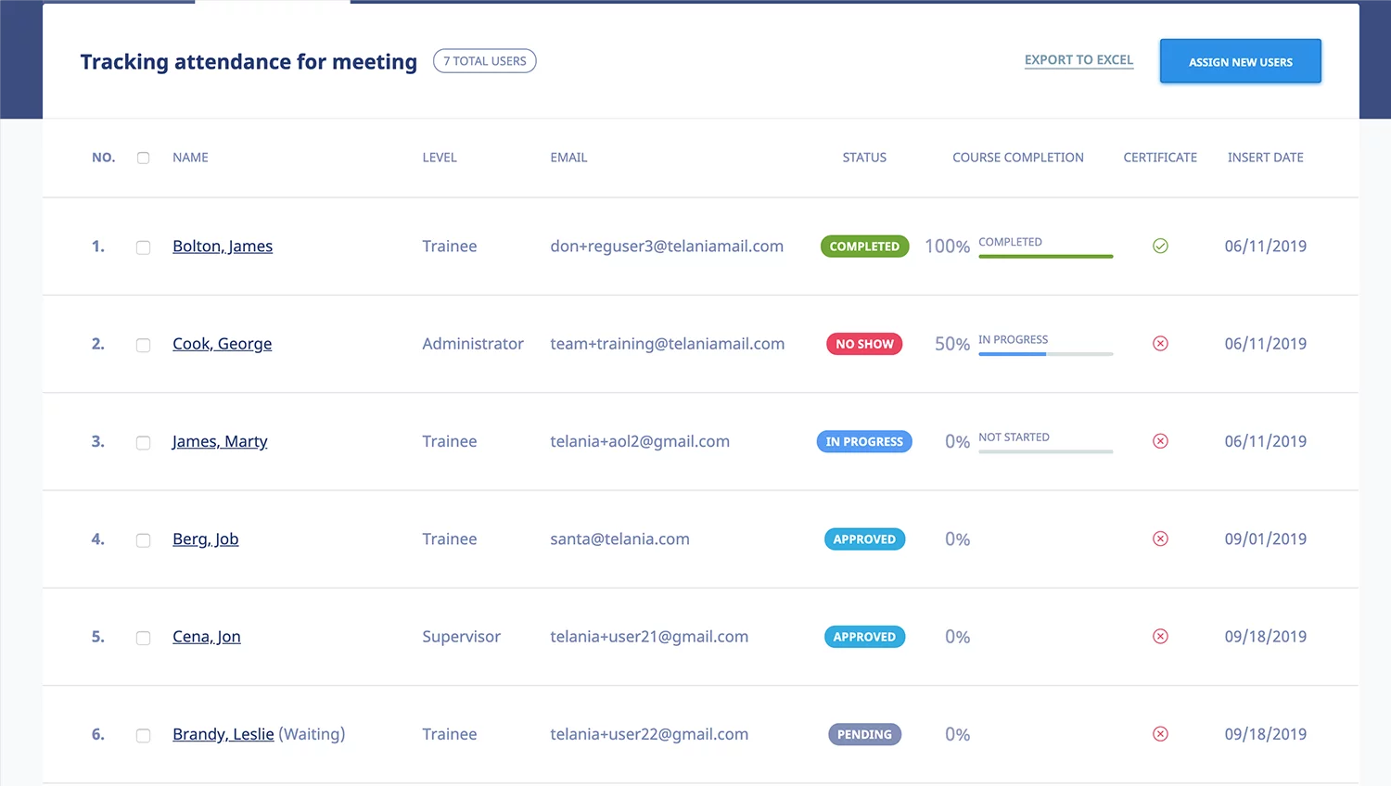Sort by the Level column header
Screen dimensions: 1391x786
point(440,158)
